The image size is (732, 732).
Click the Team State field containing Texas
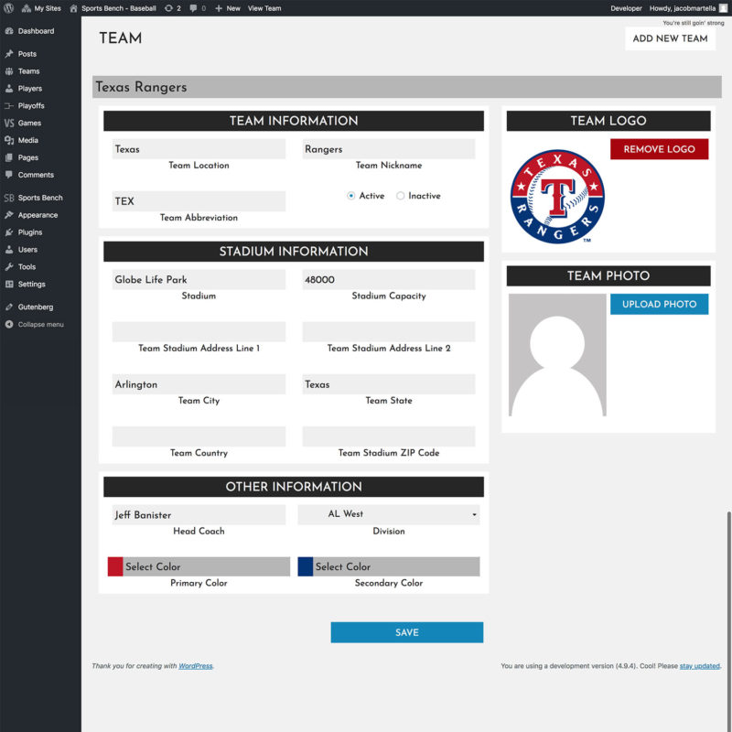(x=388, y=384)
